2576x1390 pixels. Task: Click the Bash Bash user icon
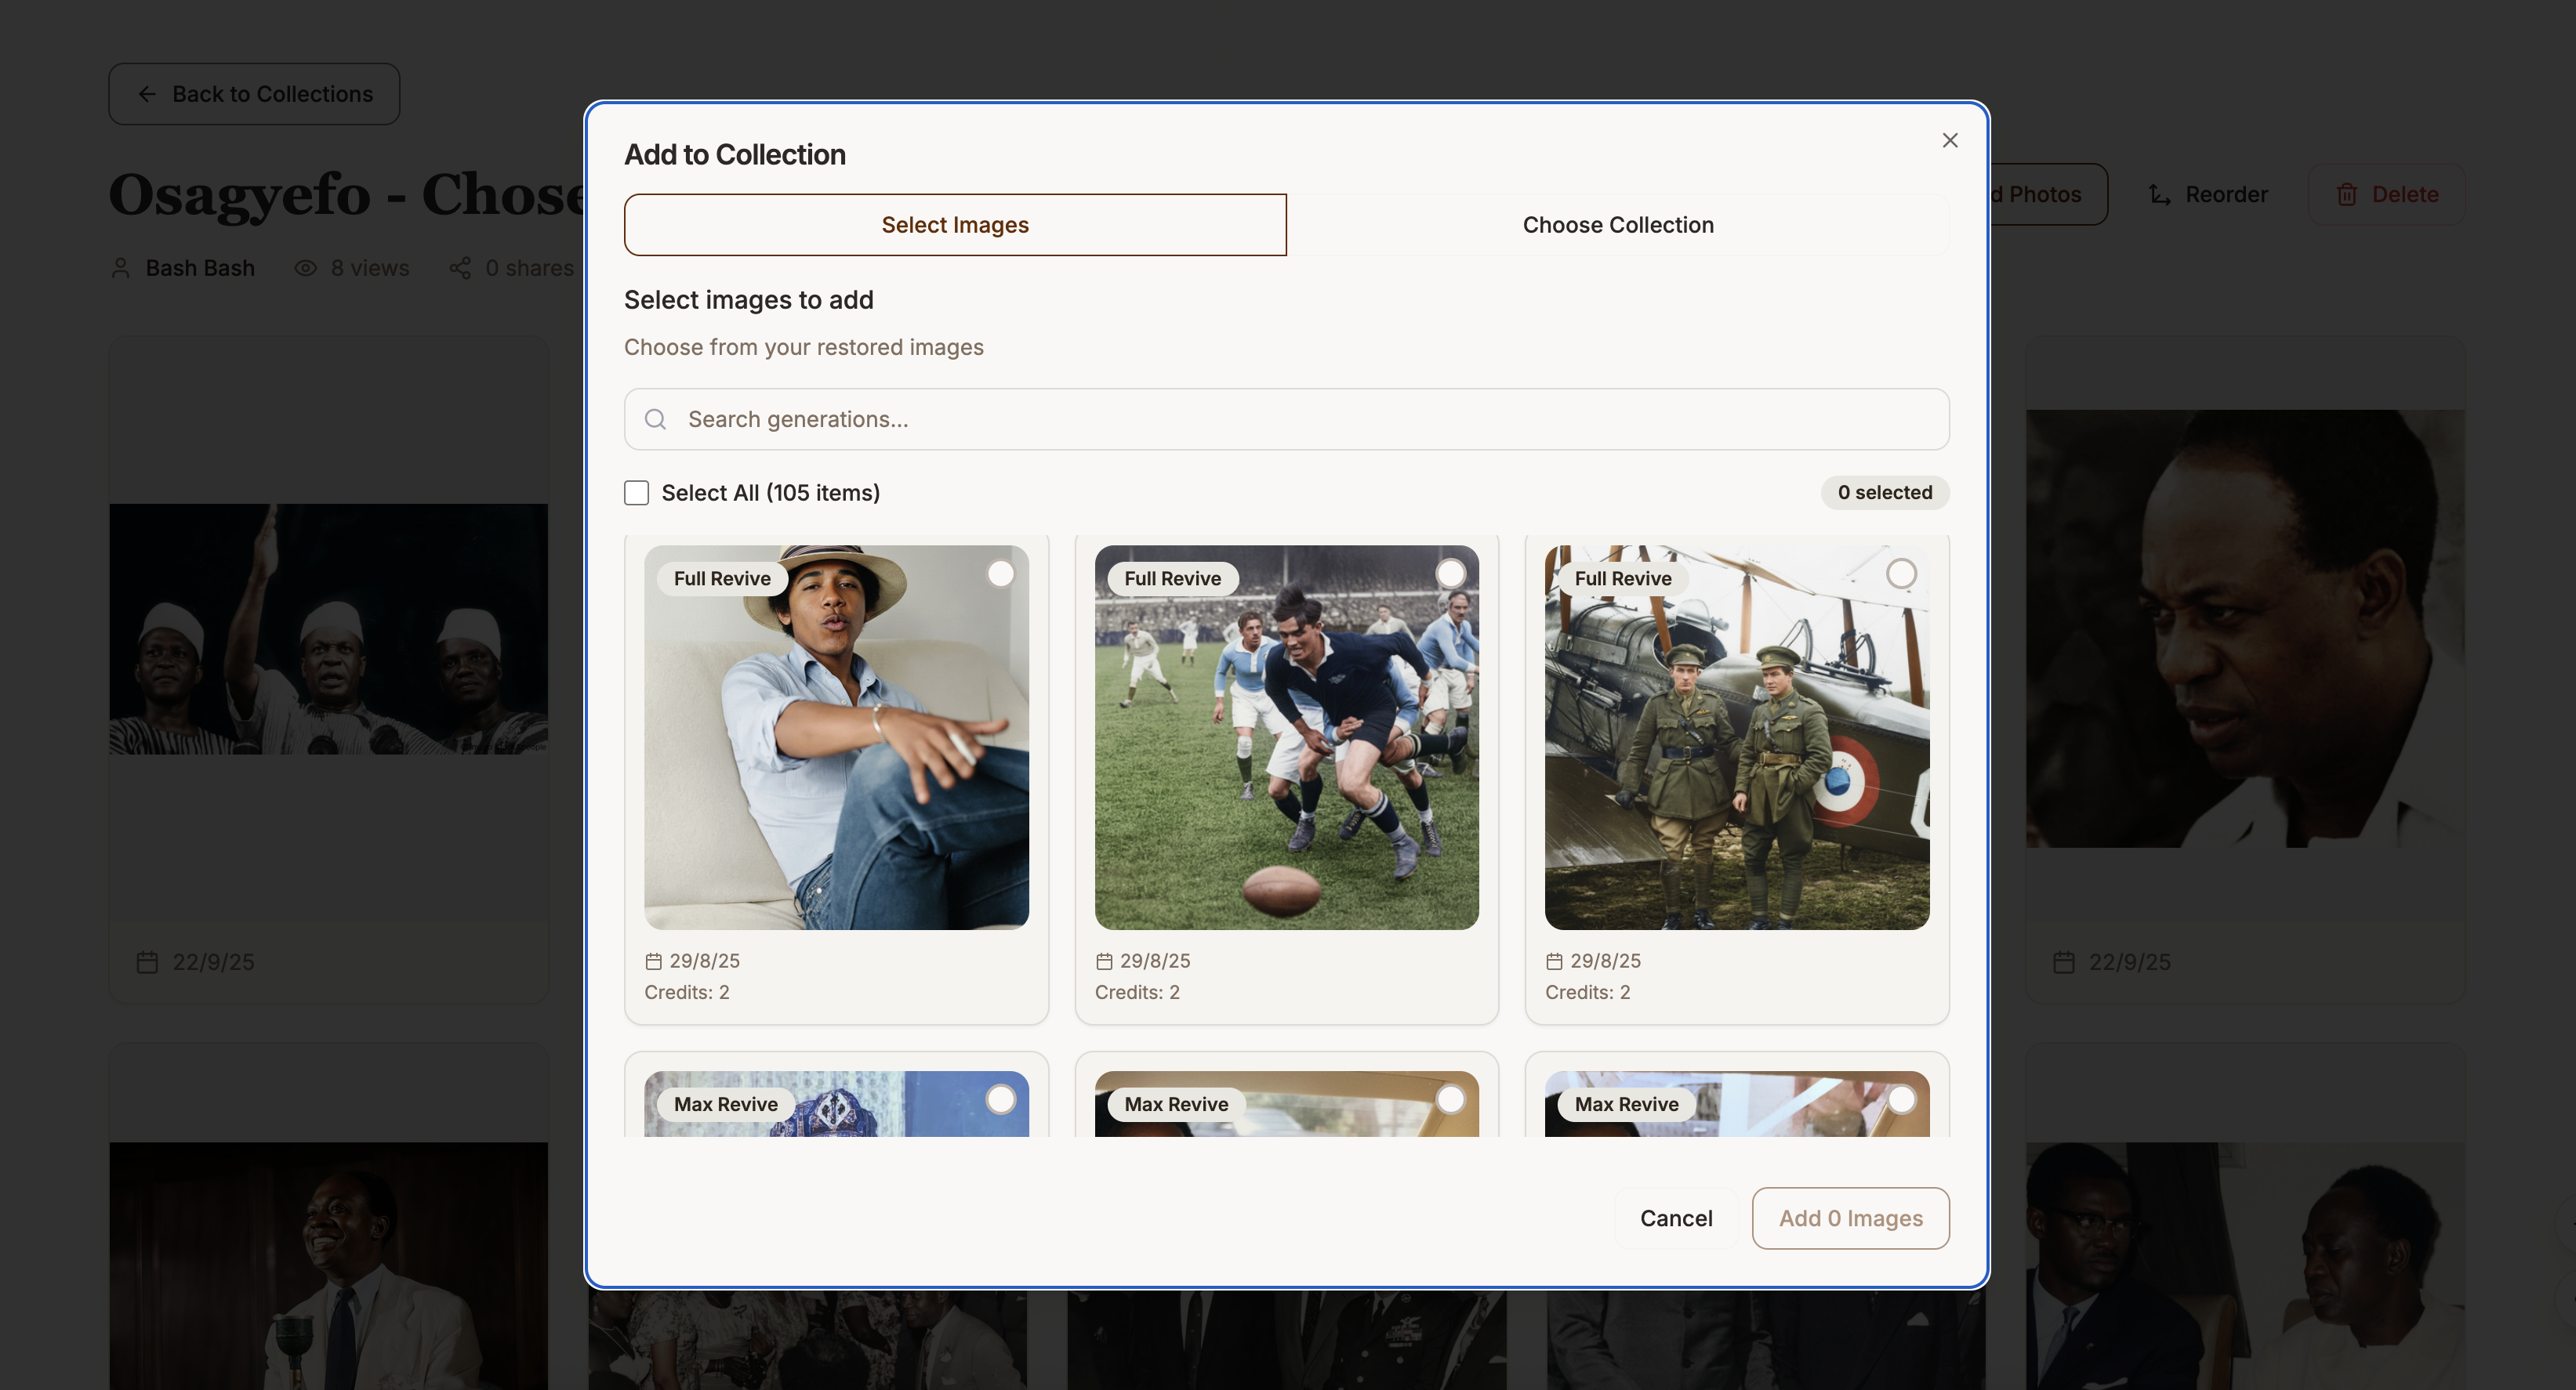tap(121, 268)
